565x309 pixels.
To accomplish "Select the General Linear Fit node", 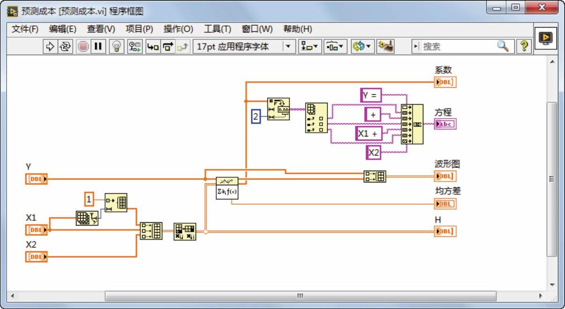I will pos(227,188).
